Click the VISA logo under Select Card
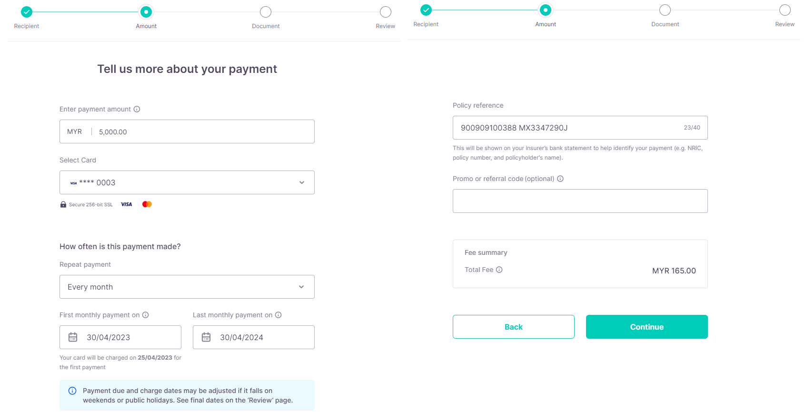Image resolution: width=806 pixels, height=413 pixels. (x=126, y=204)
